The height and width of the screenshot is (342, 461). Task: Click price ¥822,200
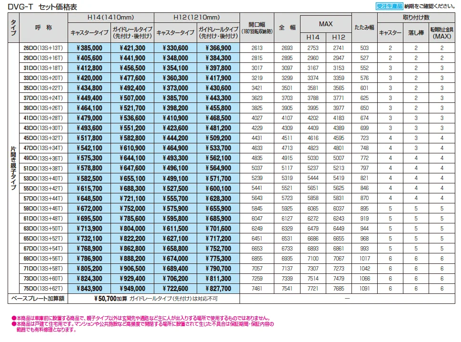coord(132,239)
